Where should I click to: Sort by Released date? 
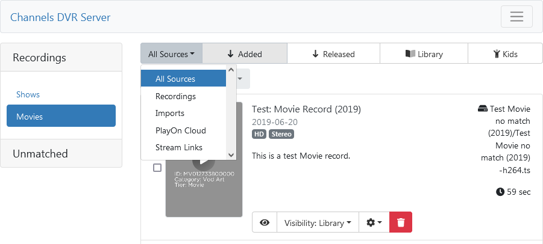(x=333, y=54)
